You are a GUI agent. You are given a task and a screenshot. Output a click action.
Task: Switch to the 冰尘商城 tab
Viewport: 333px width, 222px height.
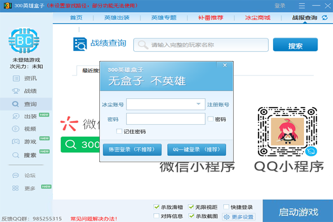click(258, 18)
